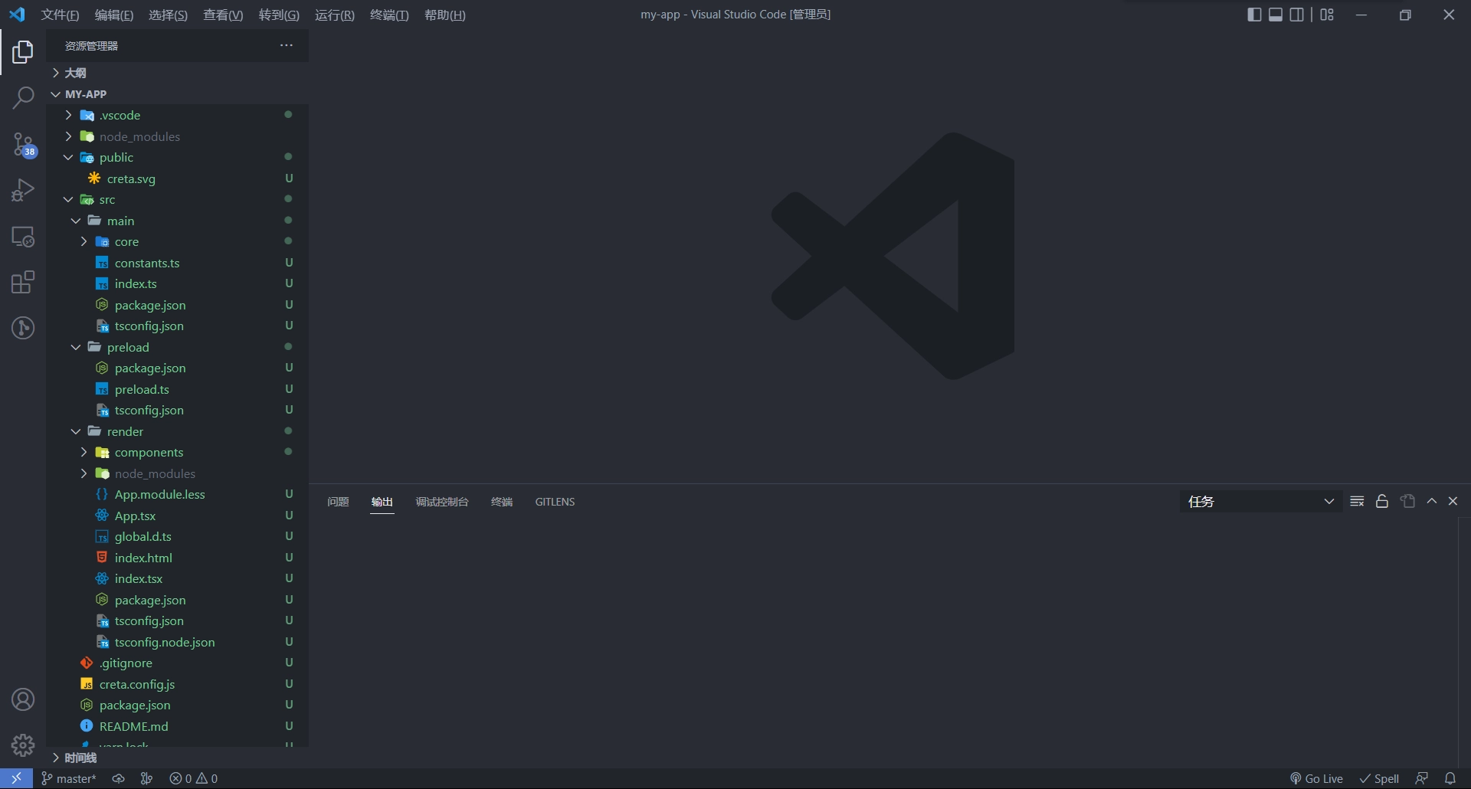Switch to the 调试控制台 panel tab

click(442, 502)
